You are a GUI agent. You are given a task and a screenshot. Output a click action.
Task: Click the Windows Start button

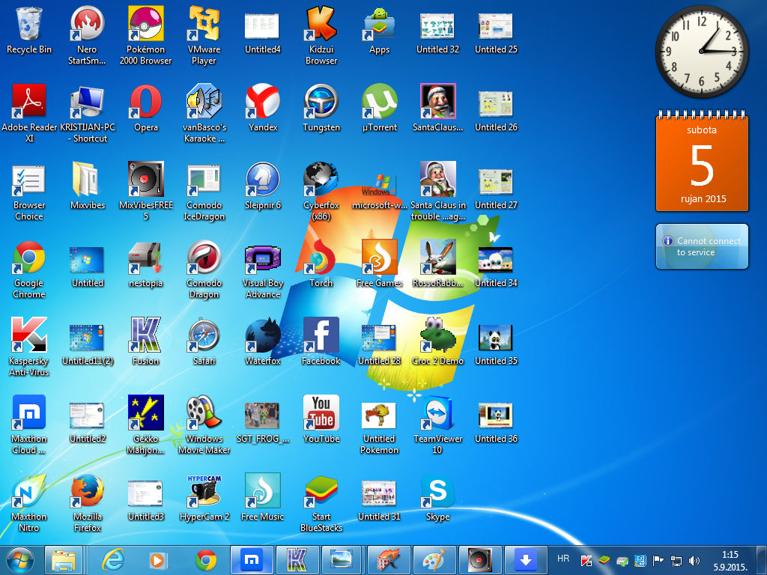tap(20, 560)
